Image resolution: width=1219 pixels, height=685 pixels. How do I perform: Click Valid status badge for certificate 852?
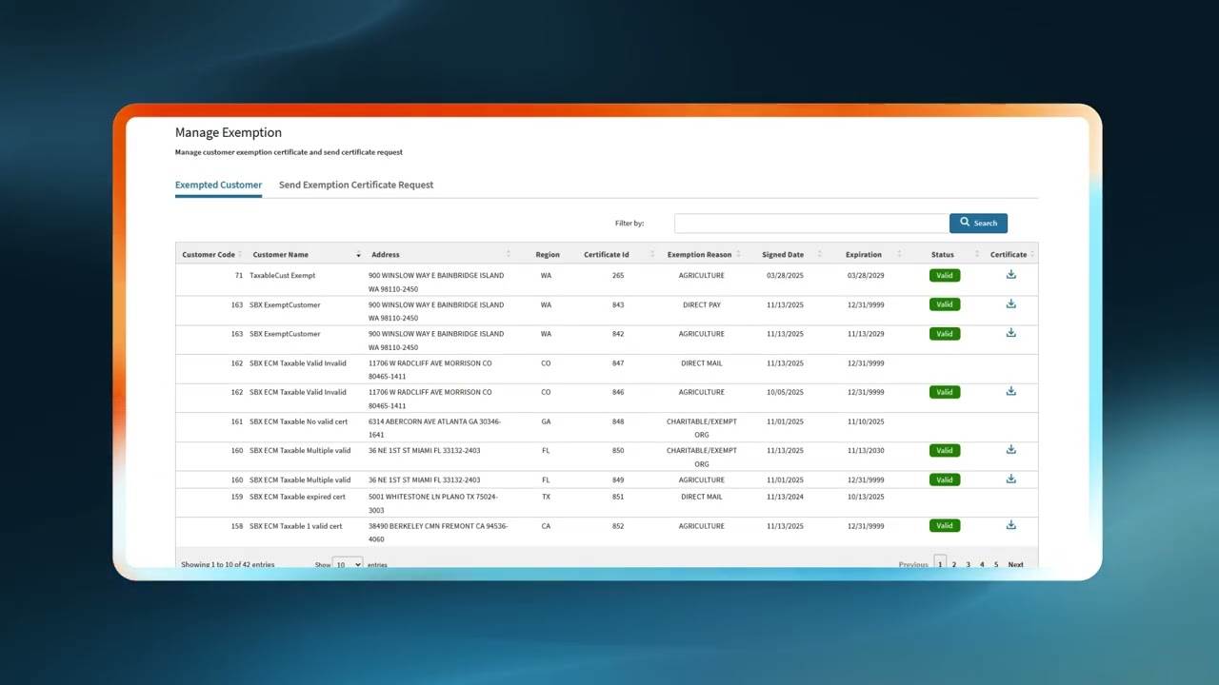[x=945, y=525]
